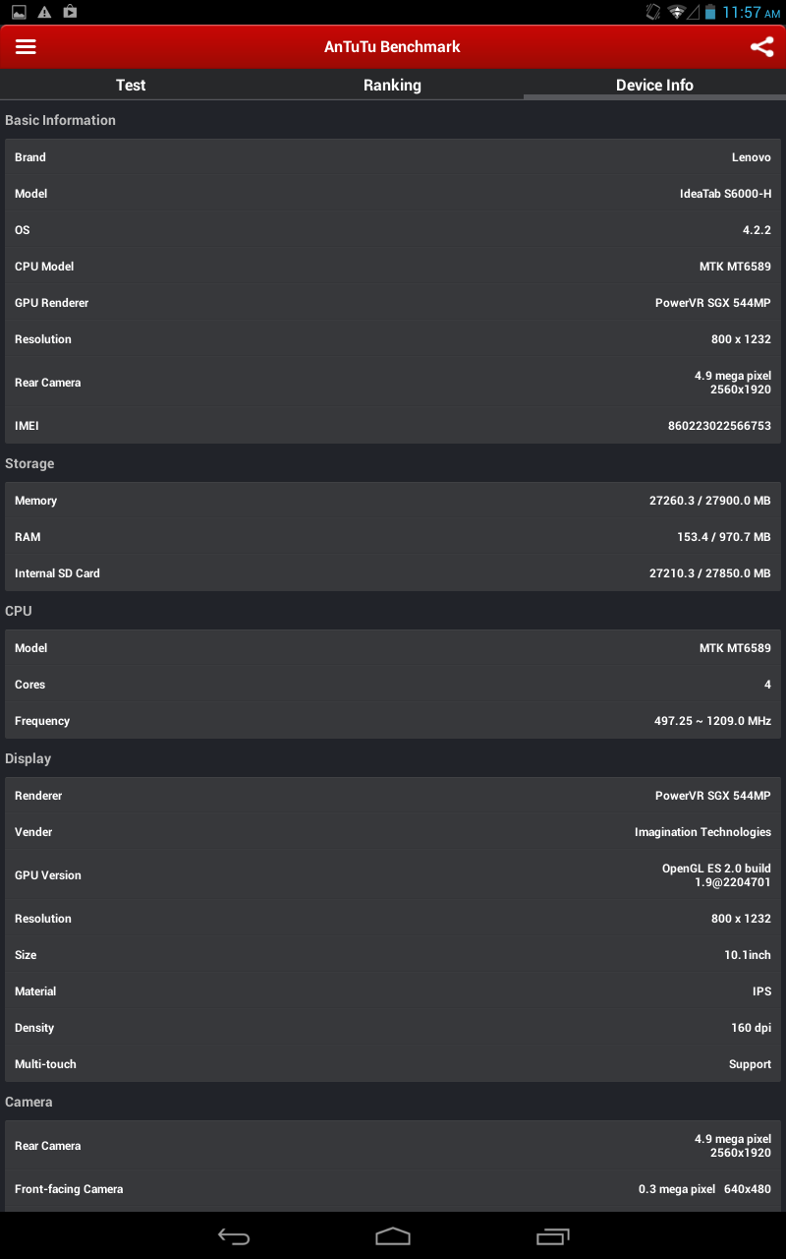Switch to the Ranking tab

pos(392,85)
